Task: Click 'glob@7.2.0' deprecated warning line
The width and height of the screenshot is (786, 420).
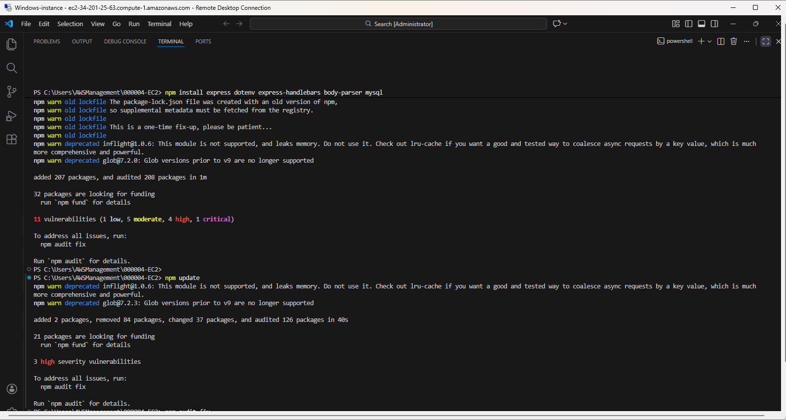Action: pyautogui.click(x=174, y=160)
